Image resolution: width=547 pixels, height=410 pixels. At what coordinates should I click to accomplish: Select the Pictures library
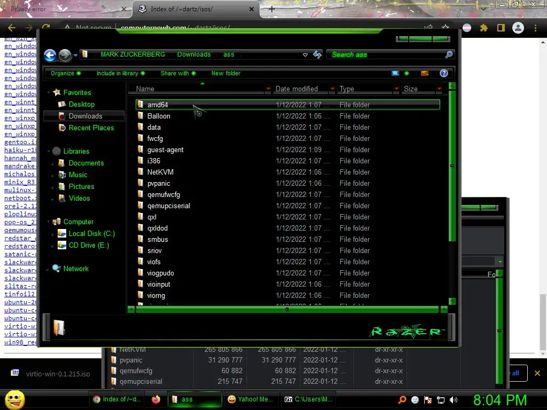point(81,186)
